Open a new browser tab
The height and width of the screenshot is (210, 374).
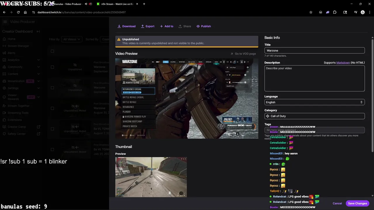tap(144, 4)
